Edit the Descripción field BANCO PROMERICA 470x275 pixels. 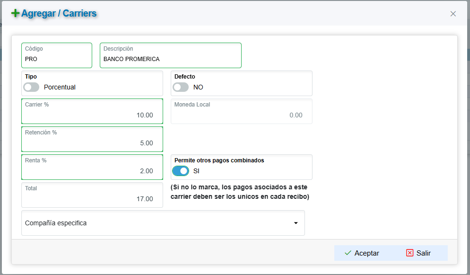tap(171, 55)
